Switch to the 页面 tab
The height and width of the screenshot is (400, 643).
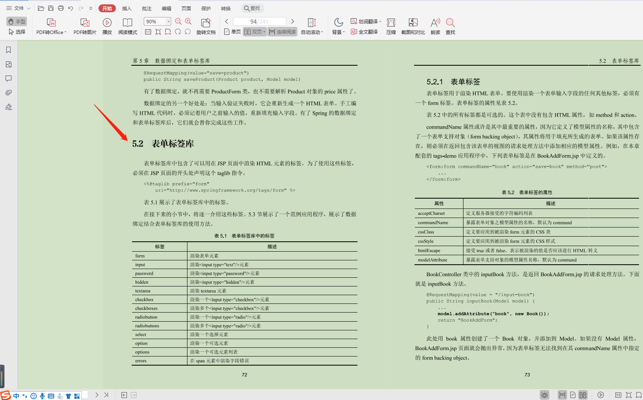186,8
